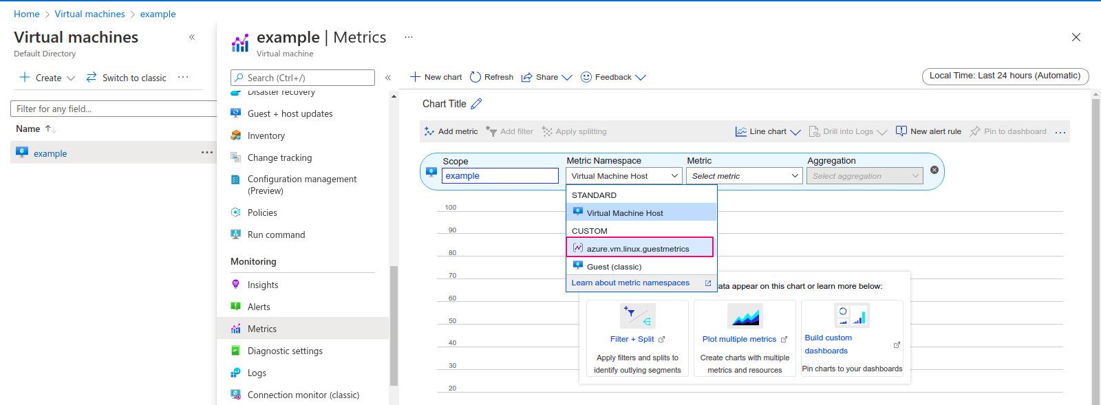Open the Select metric dropdown

point(745,176)
